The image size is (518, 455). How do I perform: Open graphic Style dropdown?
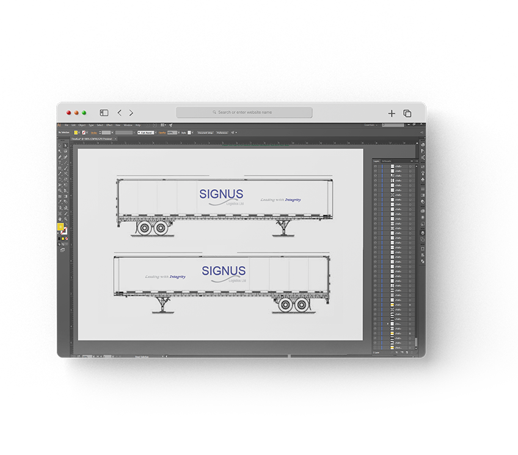(192, 132)
